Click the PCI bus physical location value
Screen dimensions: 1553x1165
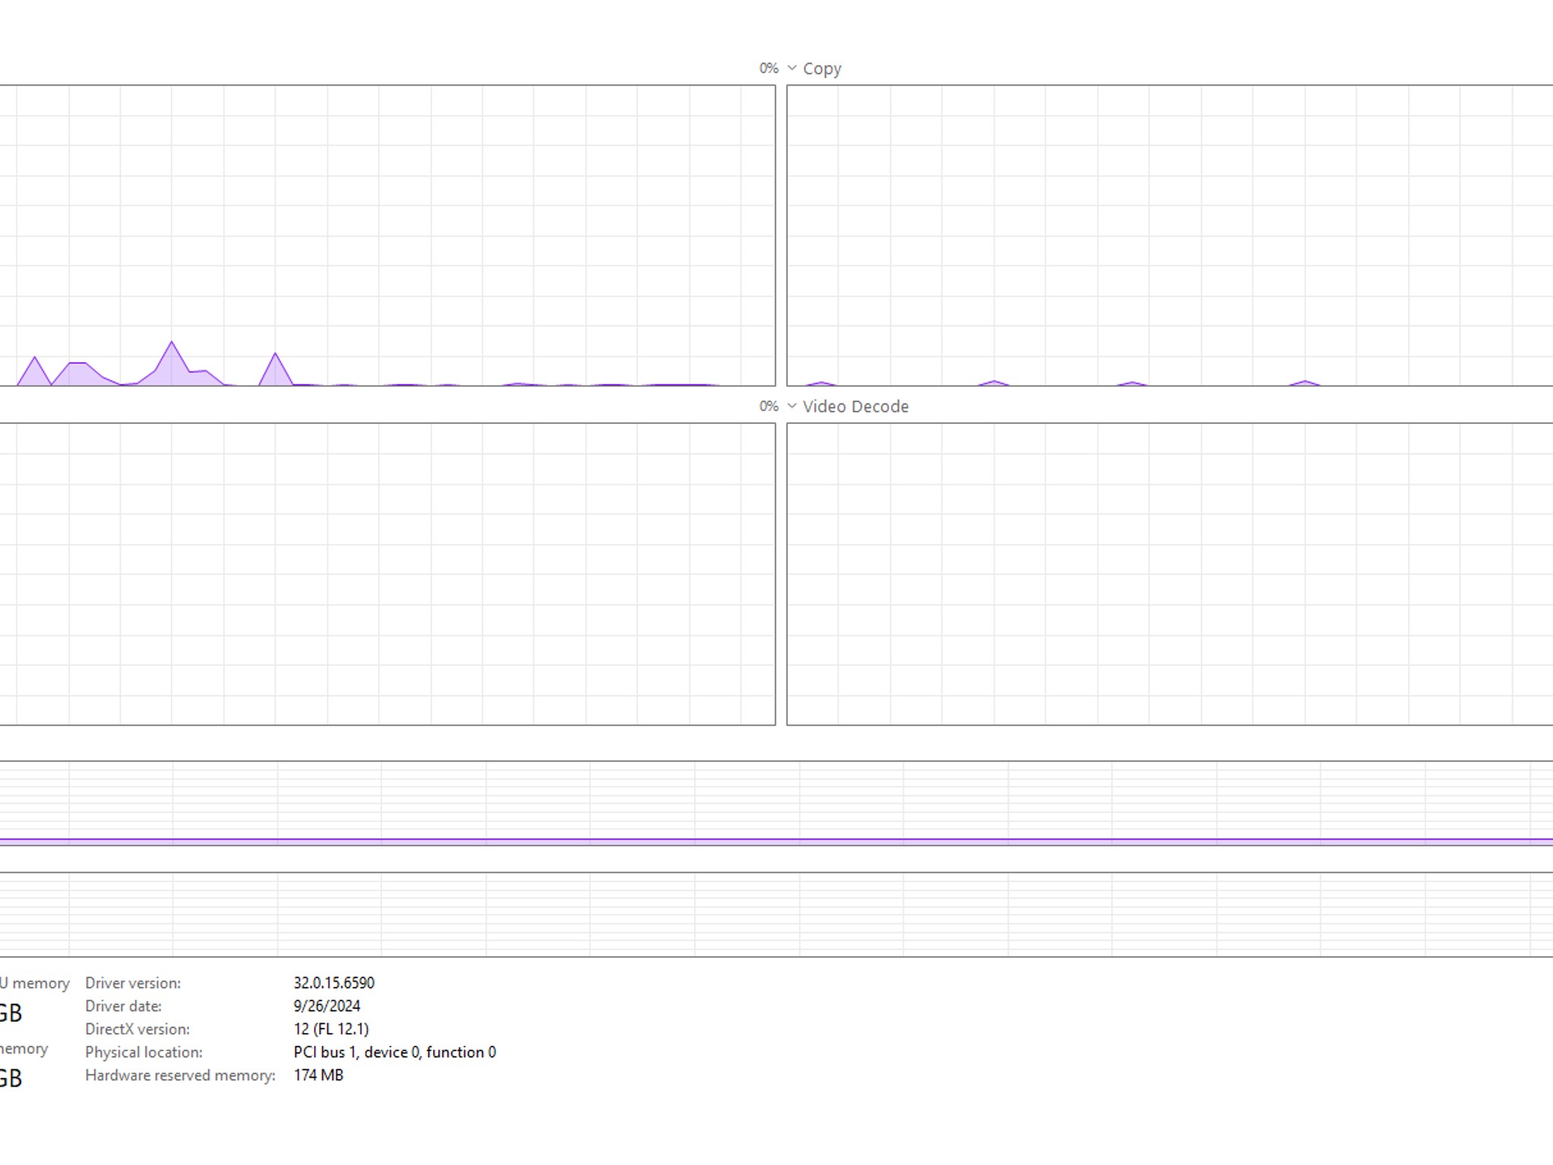click(x=395, y=1052)
